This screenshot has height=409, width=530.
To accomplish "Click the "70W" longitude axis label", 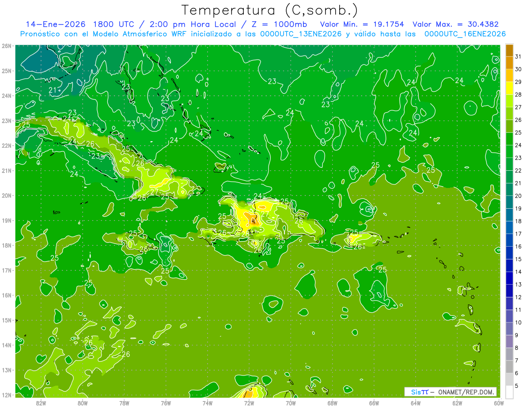I will pyautogui.click(x=291, y=402).
